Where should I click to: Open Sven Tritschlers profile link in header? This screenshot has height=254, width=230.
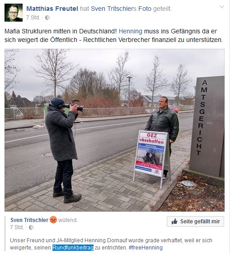(x=114, y=9)
